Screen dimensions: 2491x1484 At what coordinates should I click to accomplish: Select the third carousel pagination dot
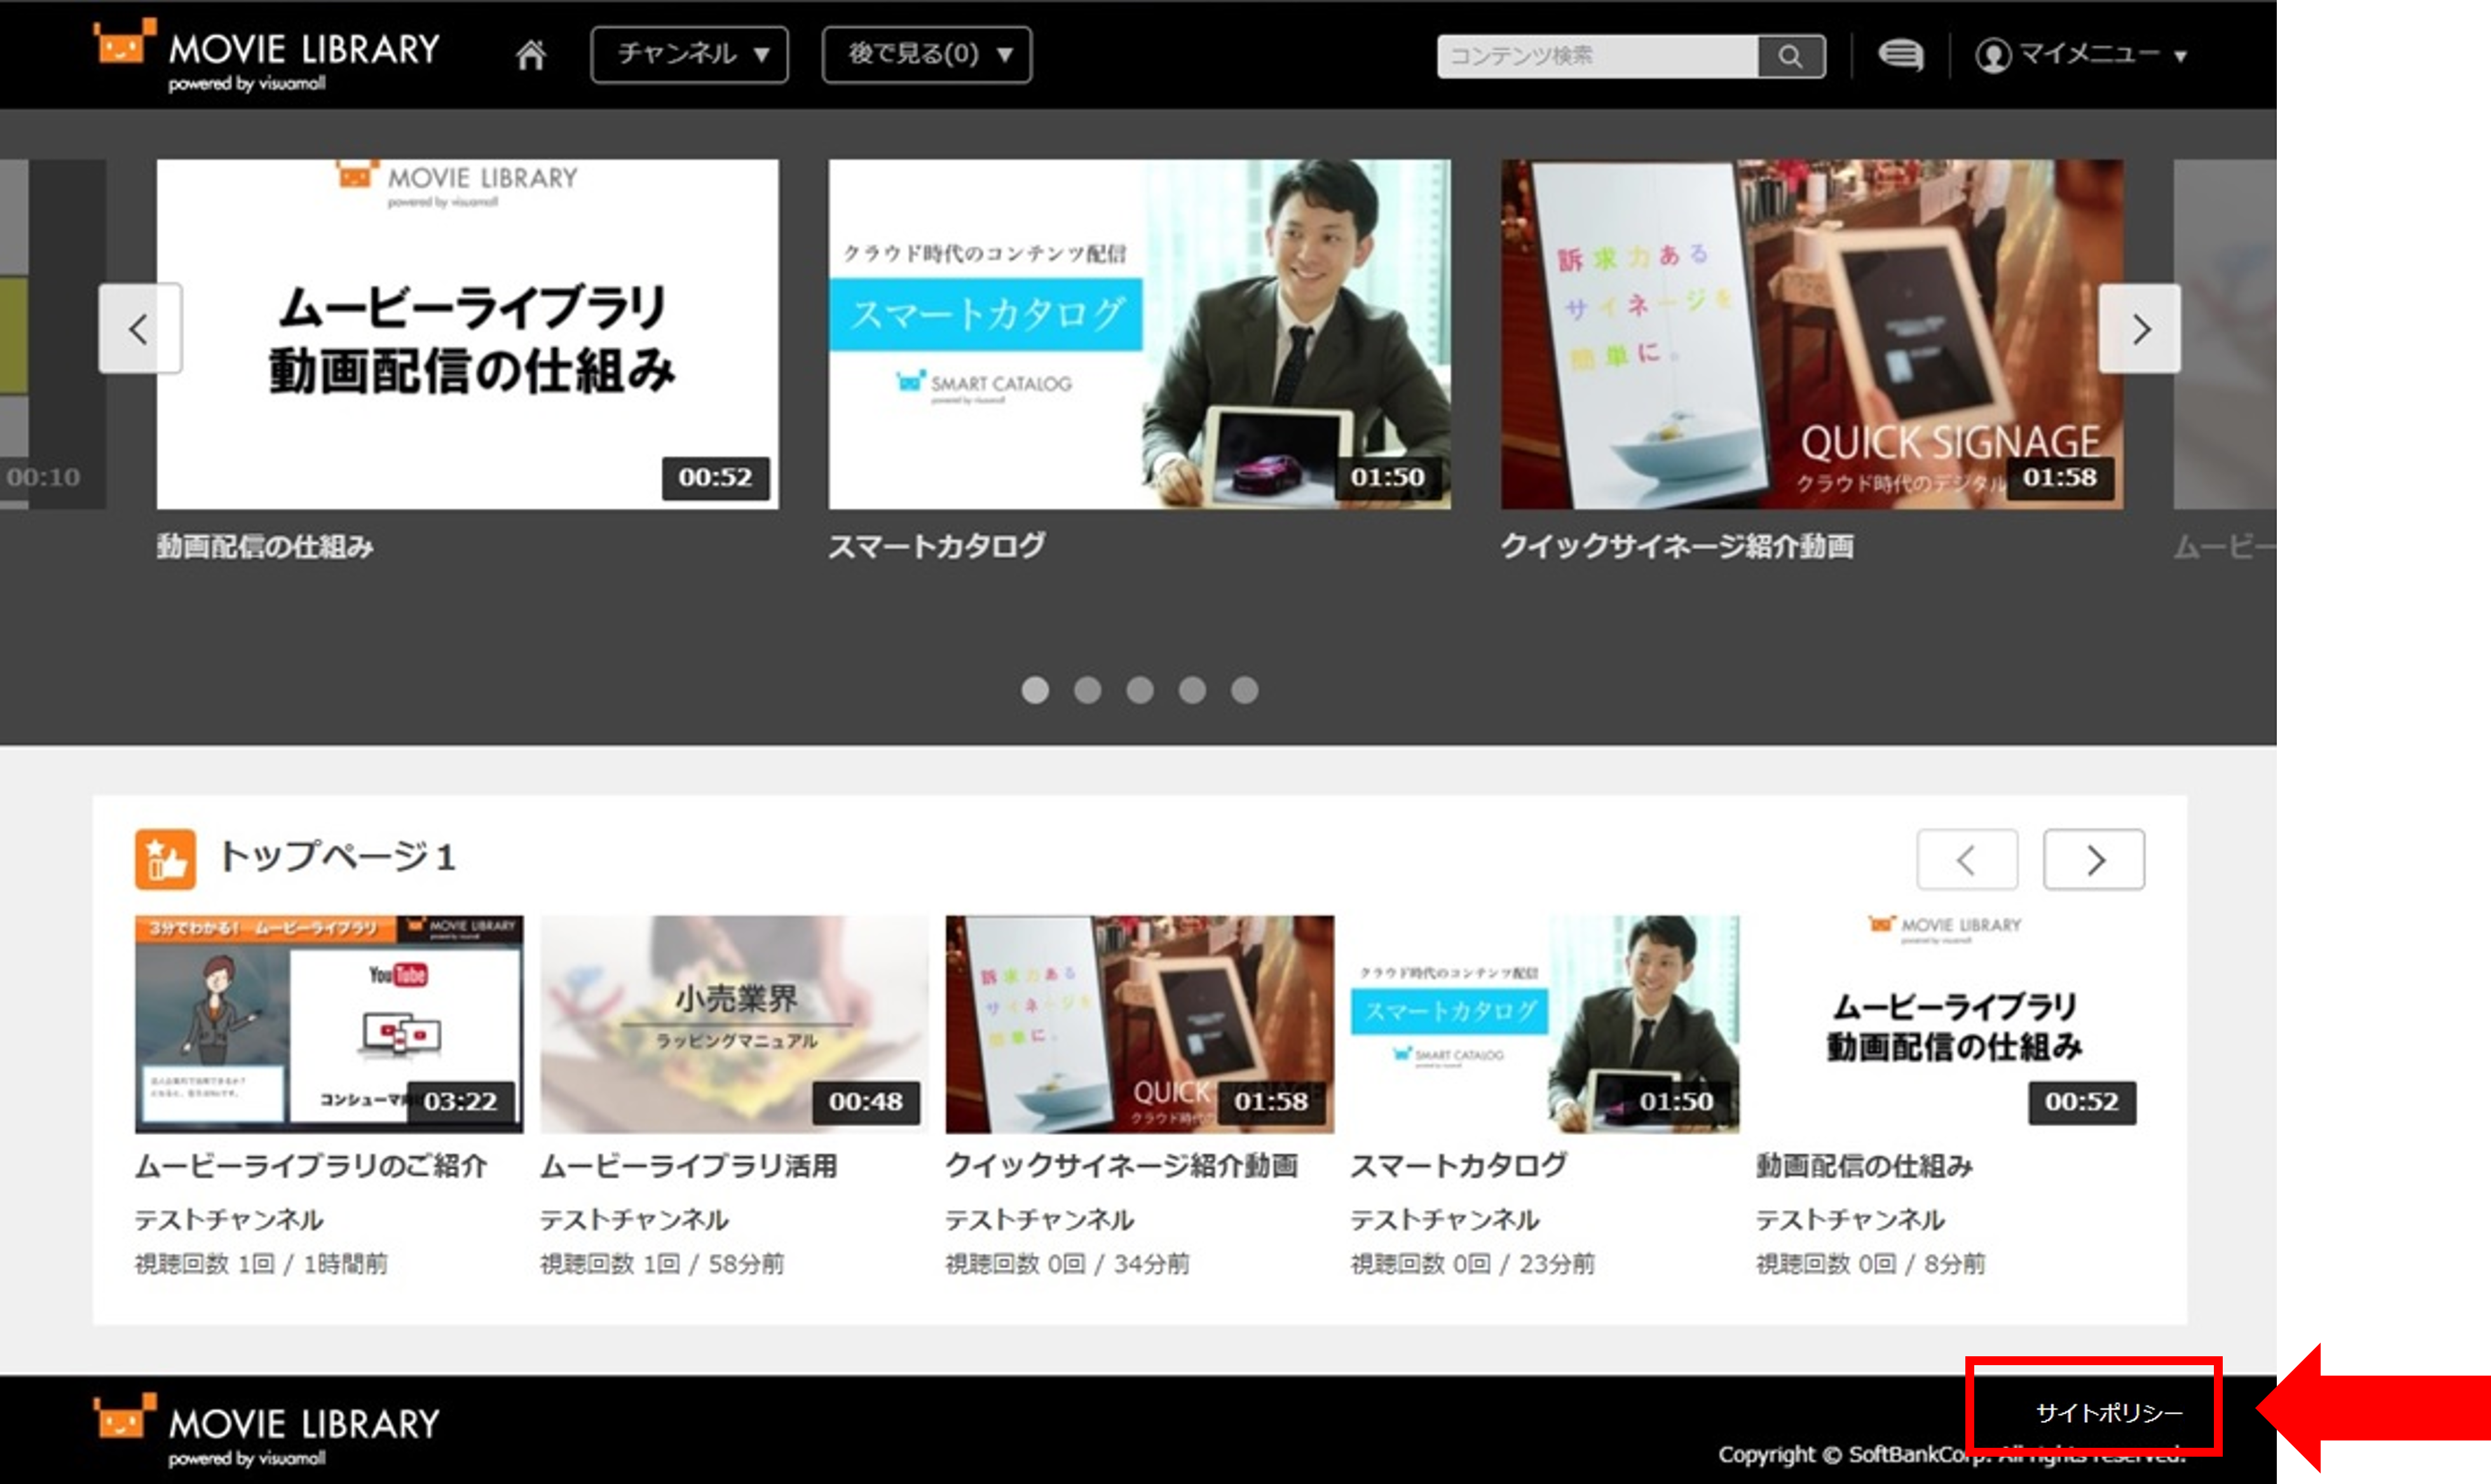click(x=1140, y=690)
